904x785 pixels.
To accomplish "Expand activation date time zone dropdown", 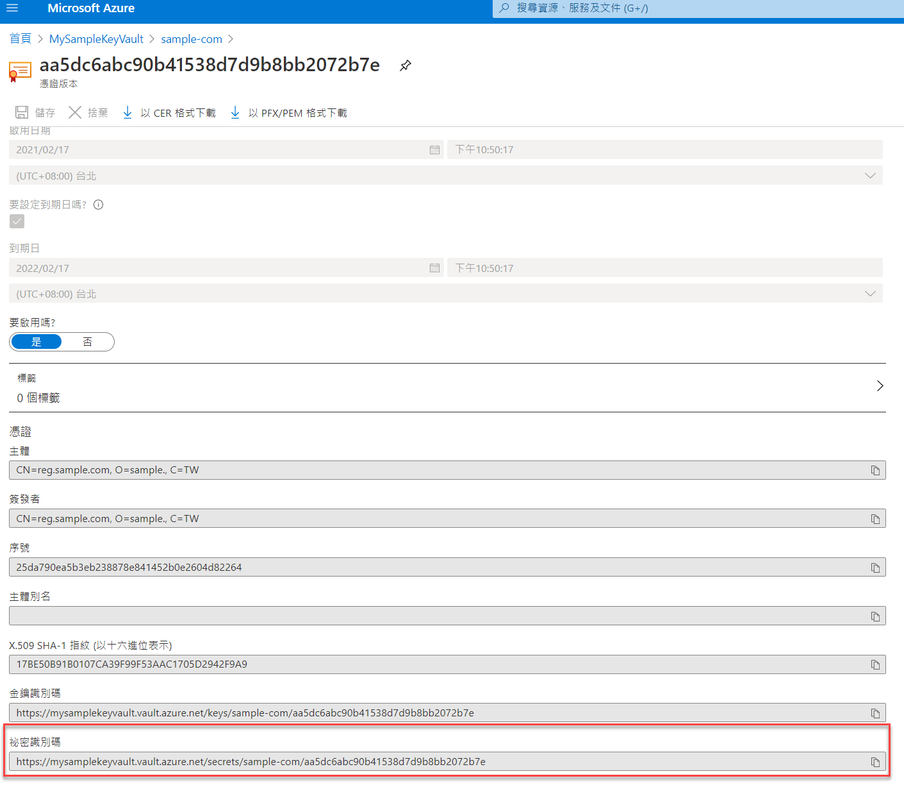I will point(870,176).
